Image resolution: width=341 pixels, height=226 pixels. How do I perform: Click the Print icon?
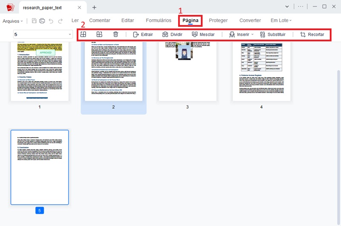coord(42,21)
